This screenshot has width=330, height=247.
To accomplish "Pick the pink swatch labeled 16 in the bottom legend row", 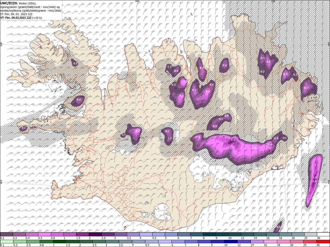I will point(270,242).
